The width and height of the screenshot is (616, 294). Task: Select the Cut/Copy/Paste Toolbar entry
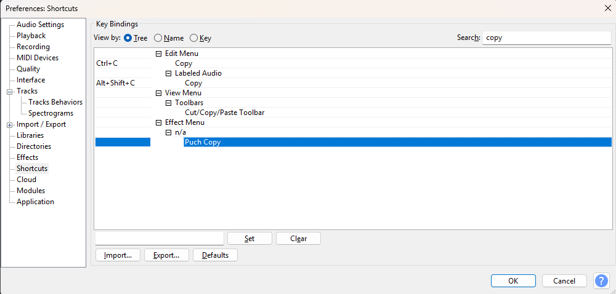coord(224,113)
